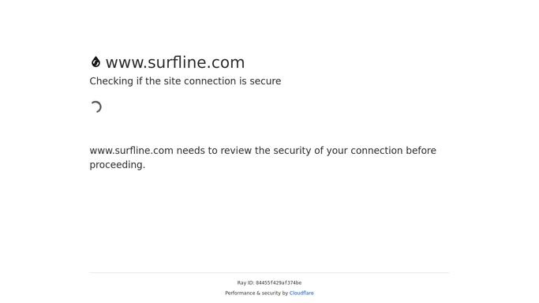Image resolution: width=539 pixels, height=303 pixels.
Task: Click 'needs to' in the body paragraph
Action: [x=197, y=151]
